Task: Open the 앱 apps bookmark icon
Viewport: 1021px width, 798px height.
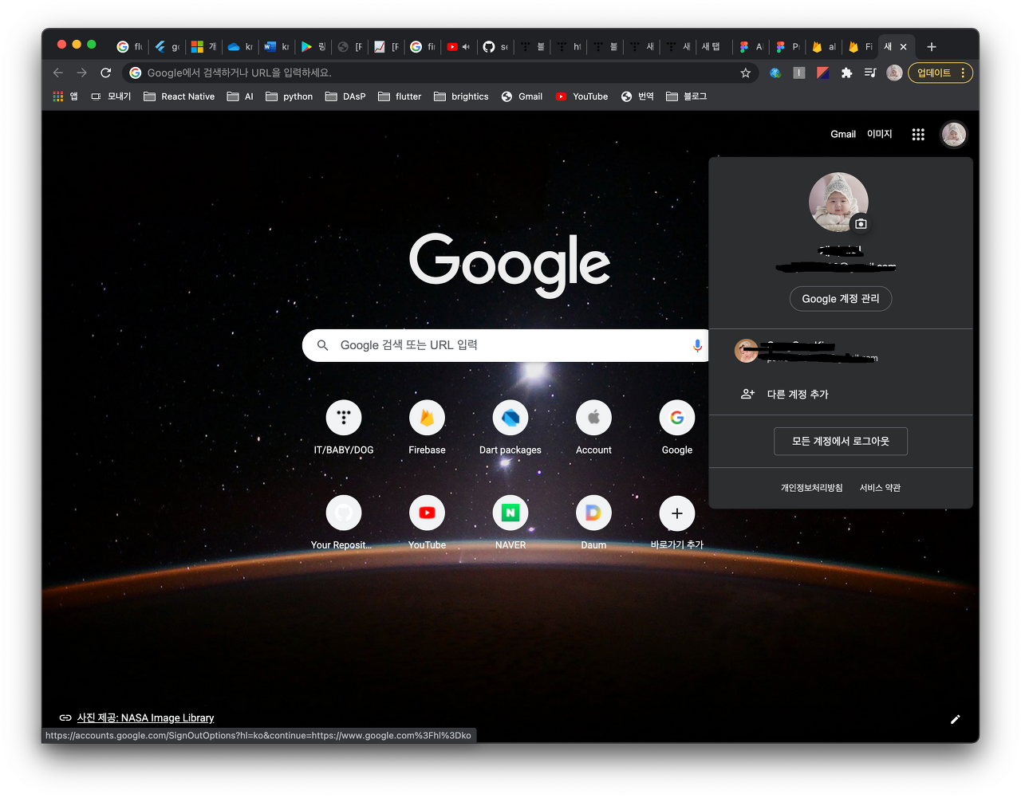Action: point(65,96)
